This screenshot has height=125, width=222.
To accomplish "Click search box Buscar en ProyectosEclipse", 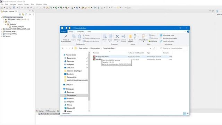I will point(173,48).
